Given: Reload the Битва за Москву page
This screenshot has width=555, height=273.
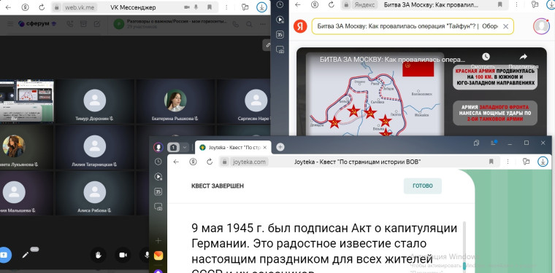Looking at the screenshot, I should coord(332,4).
